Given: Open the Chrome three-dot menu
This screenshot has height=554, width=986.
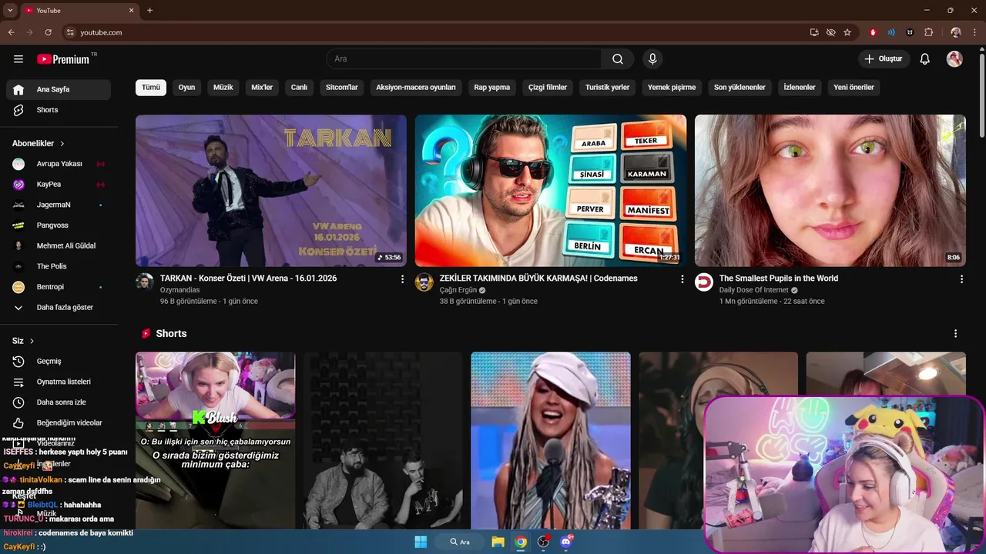Looking at the screenshot, I should click(976, 32).
